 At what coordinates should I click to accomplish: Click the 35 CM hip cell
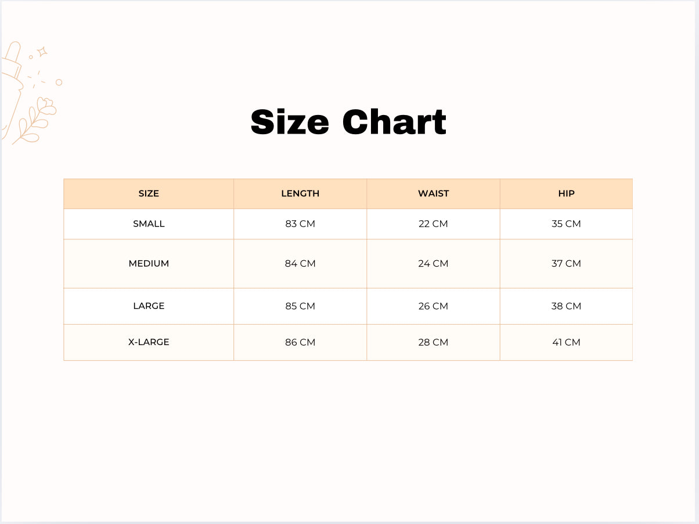coord(566,224)
